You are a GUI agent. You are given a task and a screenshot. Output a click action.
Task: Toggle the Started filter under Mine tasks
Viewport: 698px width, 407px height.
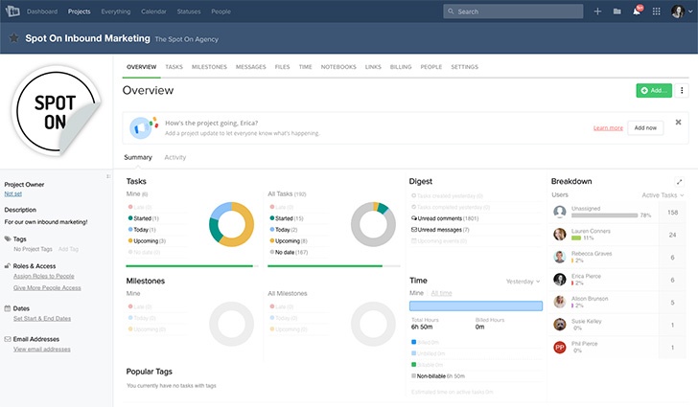143,218
